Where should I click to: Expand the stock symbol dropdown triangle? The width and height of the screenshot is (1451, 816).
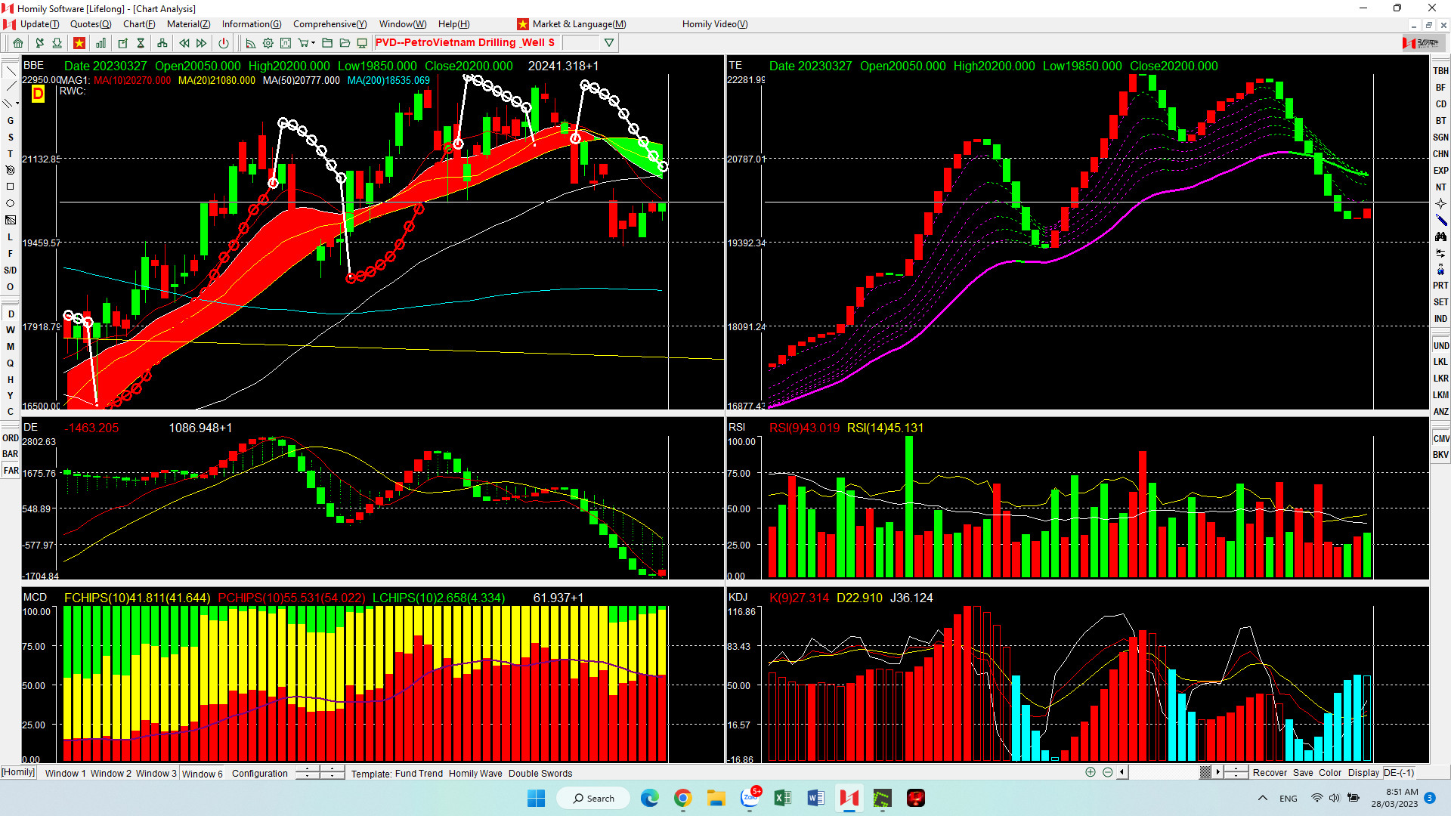(608, 43)
